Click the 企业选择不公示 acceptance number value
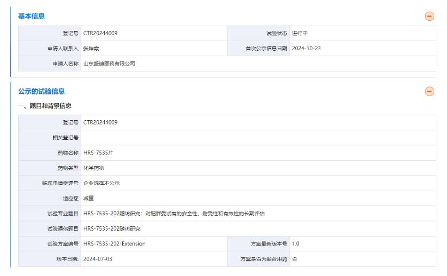447x276 pixels. coord(101,183)
